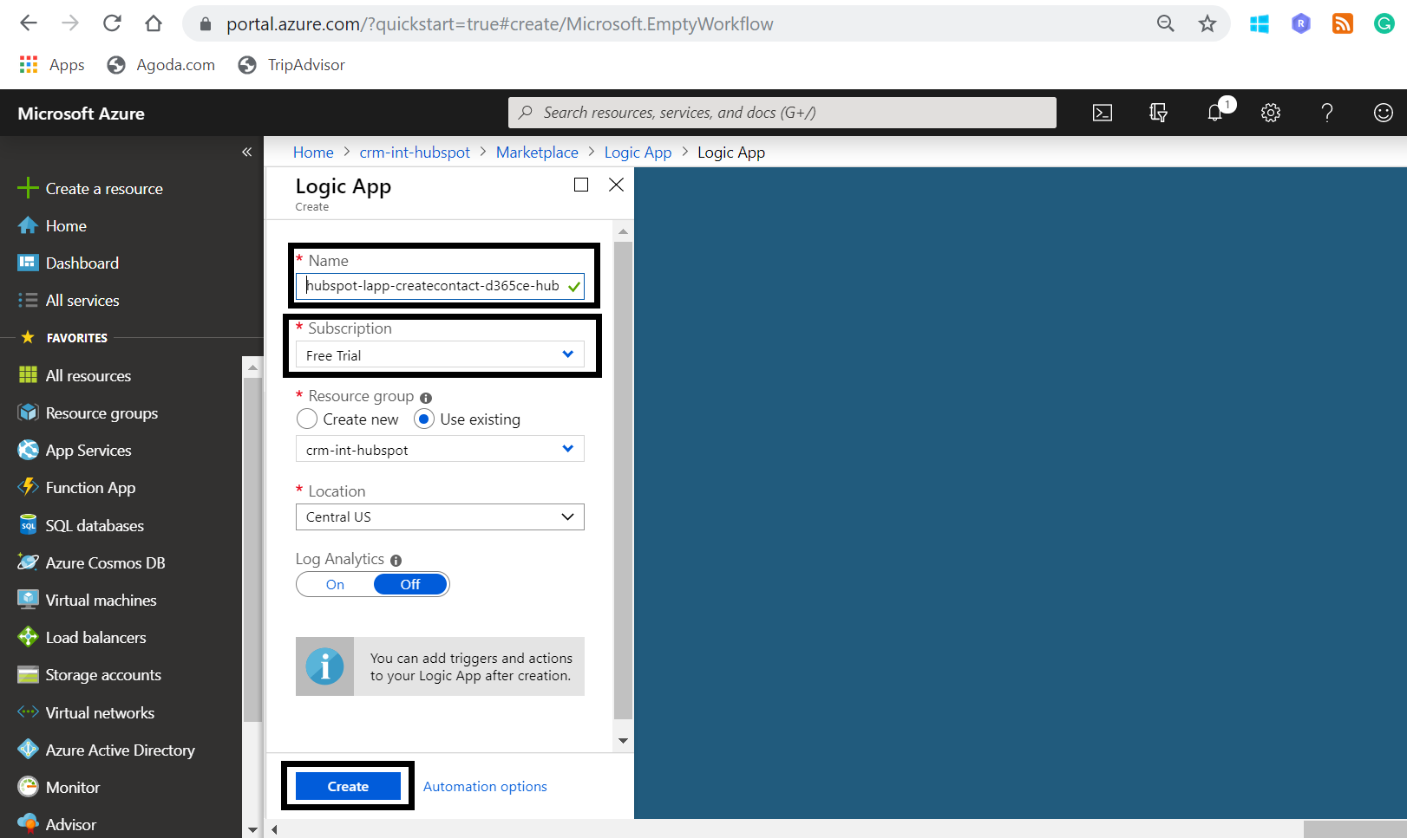This screenshot has height=838, width=1407.
Task: Open the notifications bell
Action: click(x=1214, y=112)
